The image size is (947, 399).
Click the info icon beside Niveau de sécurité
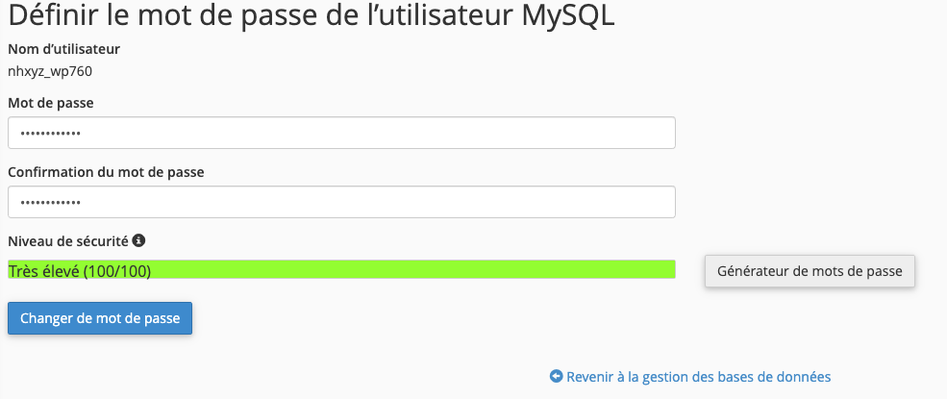(138, 241)
